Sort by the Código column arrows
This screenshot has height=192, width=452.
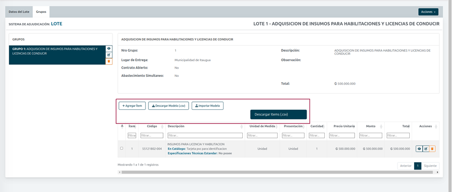(162, 126)
